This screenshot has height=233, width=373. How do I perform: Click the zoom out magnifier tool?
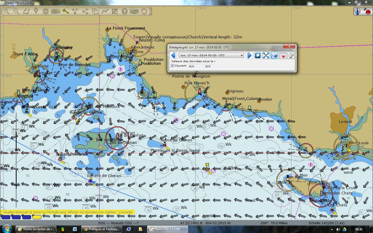(16, 11)
